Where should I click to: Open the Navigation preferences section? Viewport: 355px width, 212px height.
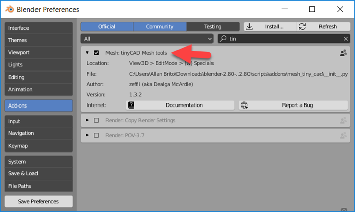[39, 133]
